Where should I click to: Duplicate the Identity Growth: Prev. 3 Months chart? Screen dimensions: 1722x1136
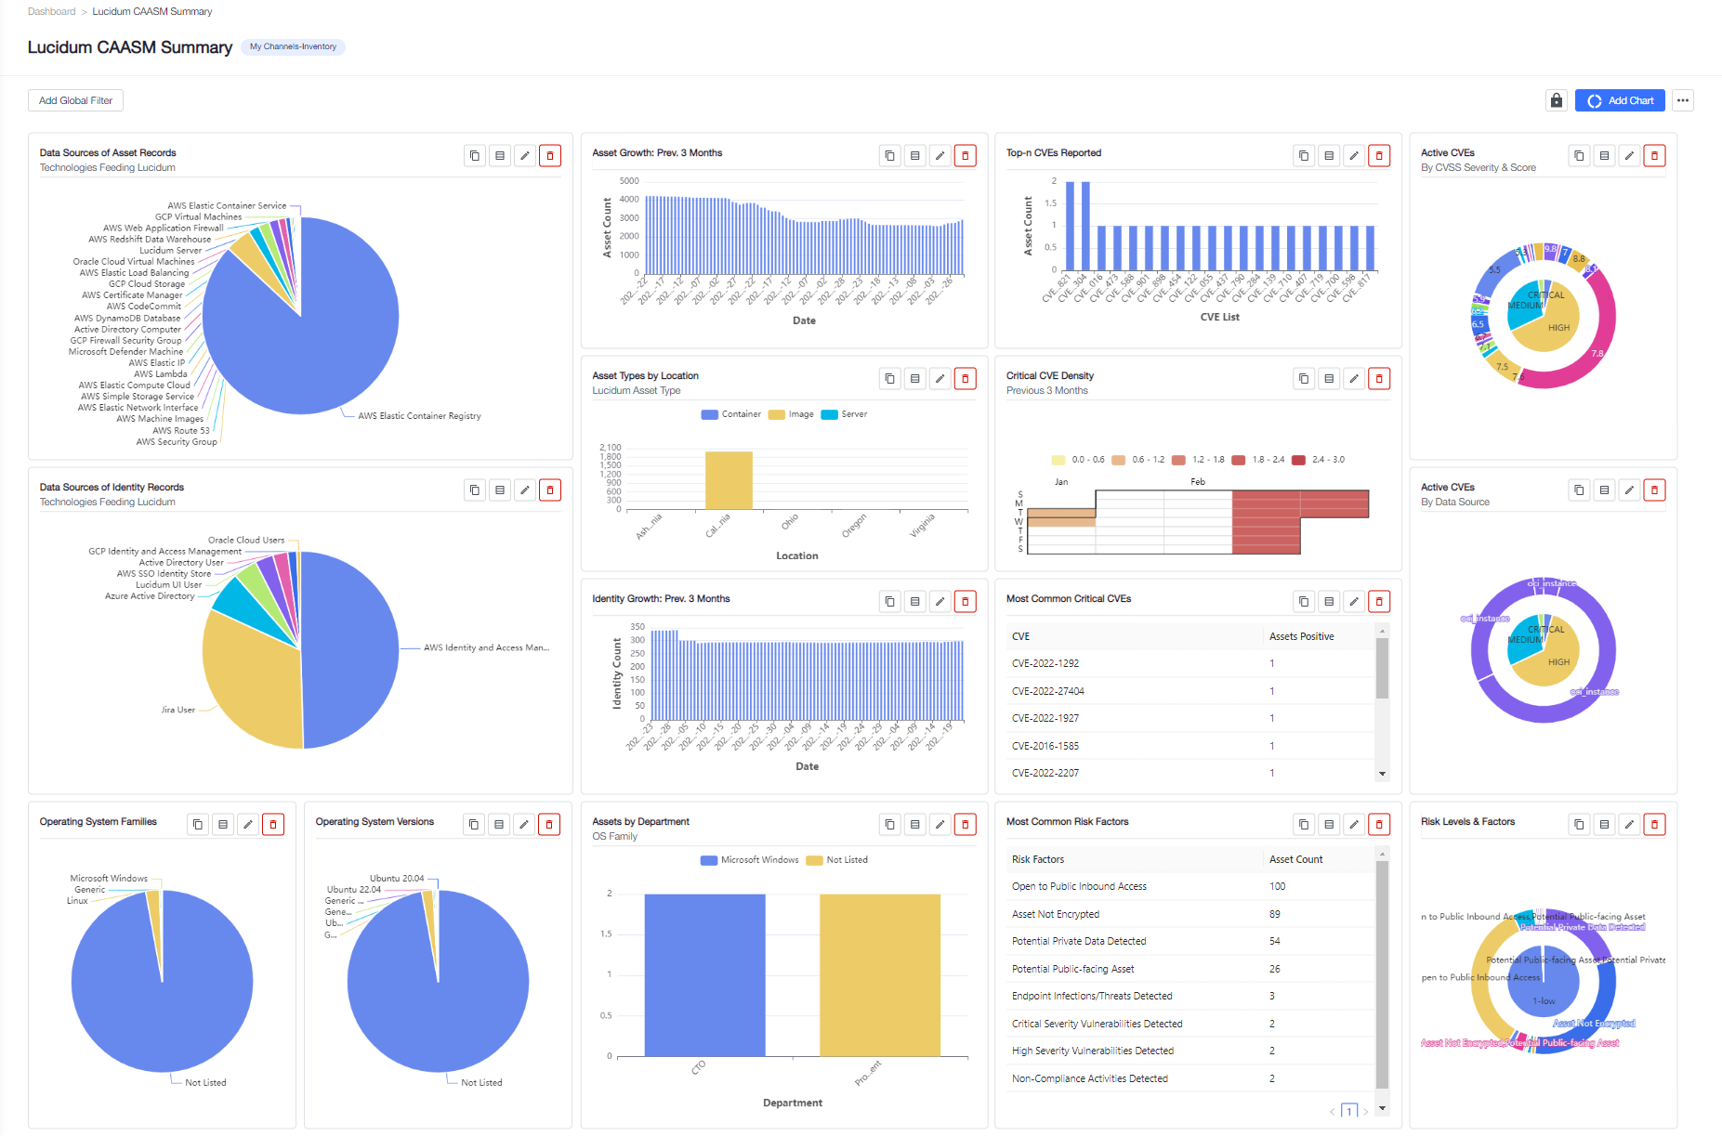click(890, 602)
